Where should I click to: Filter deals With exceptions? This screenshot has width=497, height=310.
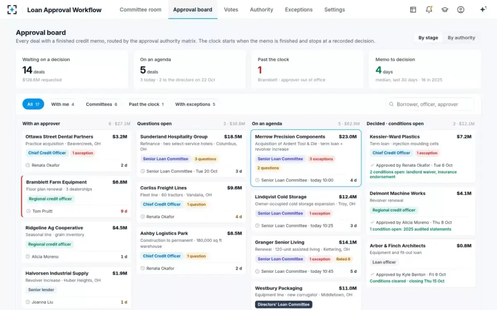coord(195,104)
